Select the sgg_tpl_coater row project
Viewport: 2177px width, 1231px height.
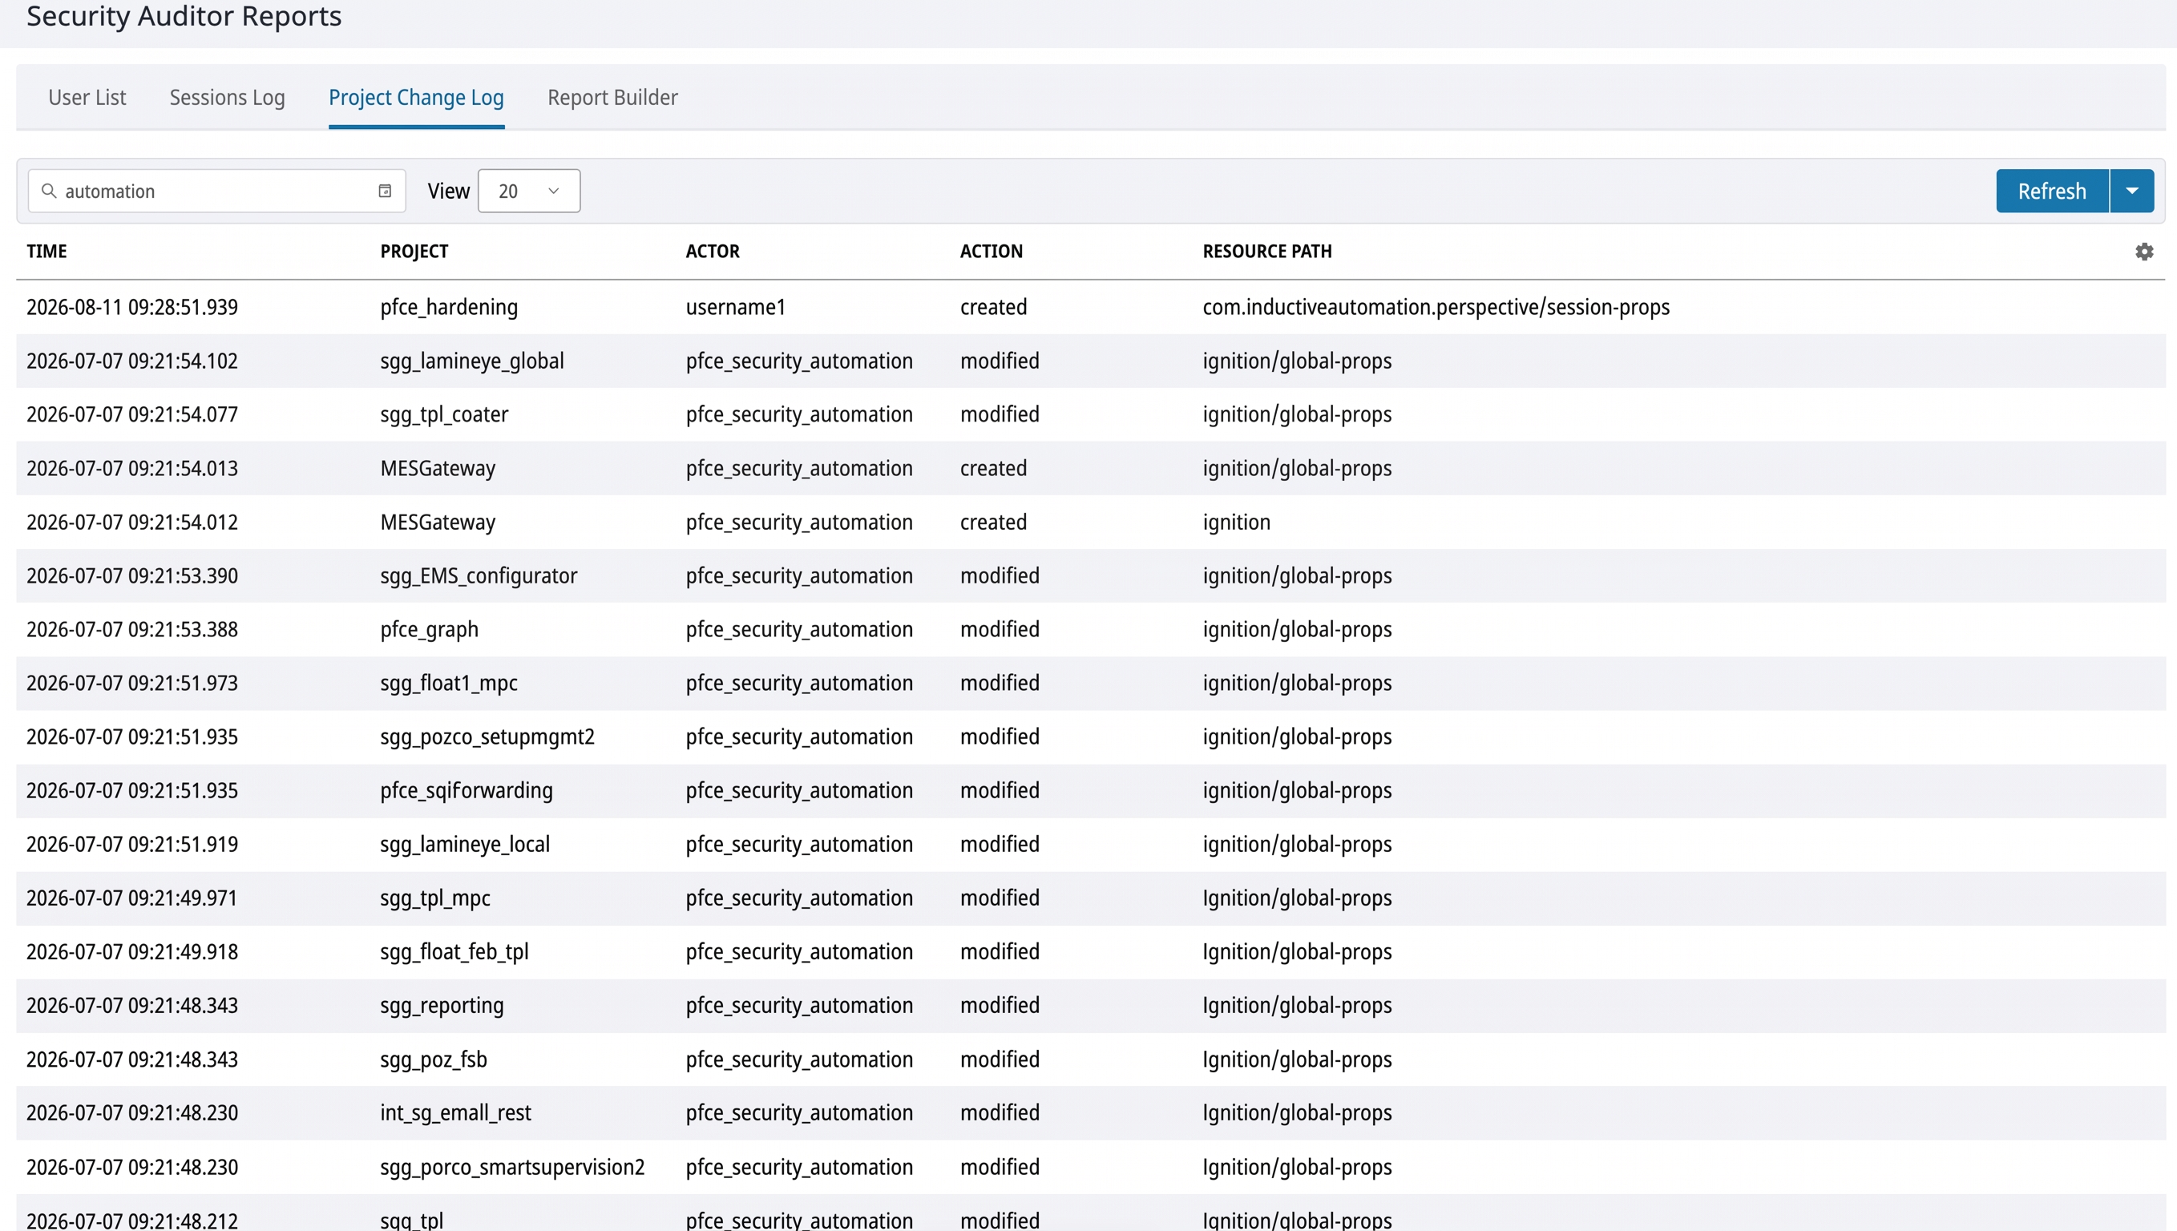click(x=444, y=414)
